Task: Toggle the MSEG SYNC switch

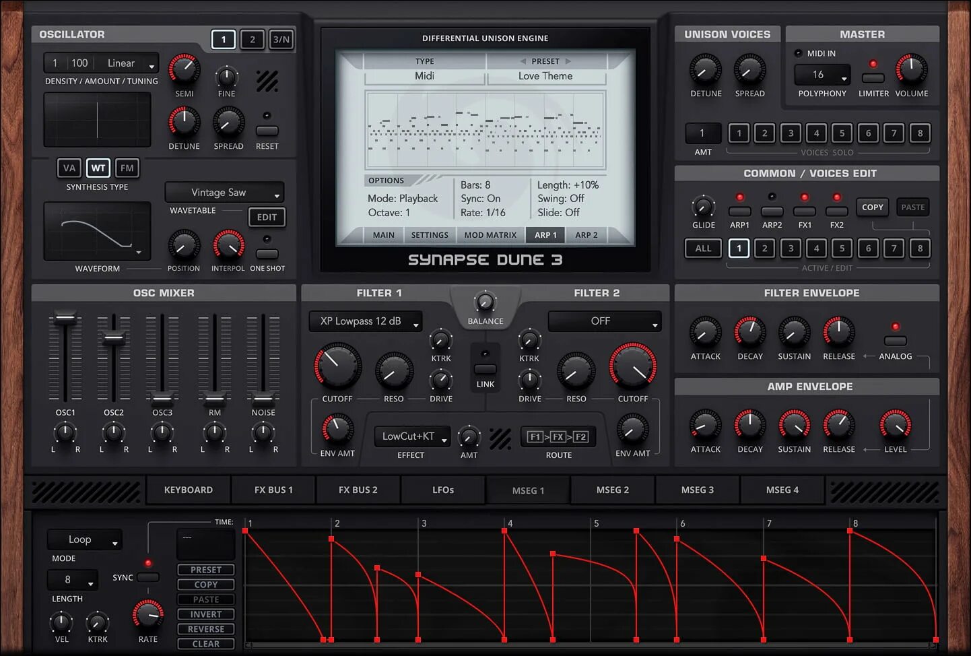Action: (x=148, y=577)
